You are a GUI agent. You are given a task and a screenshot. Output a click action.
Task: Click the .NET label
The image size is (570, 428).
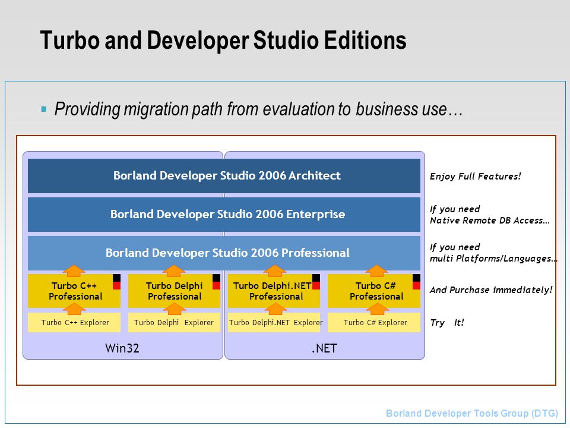tap(324, 348)
